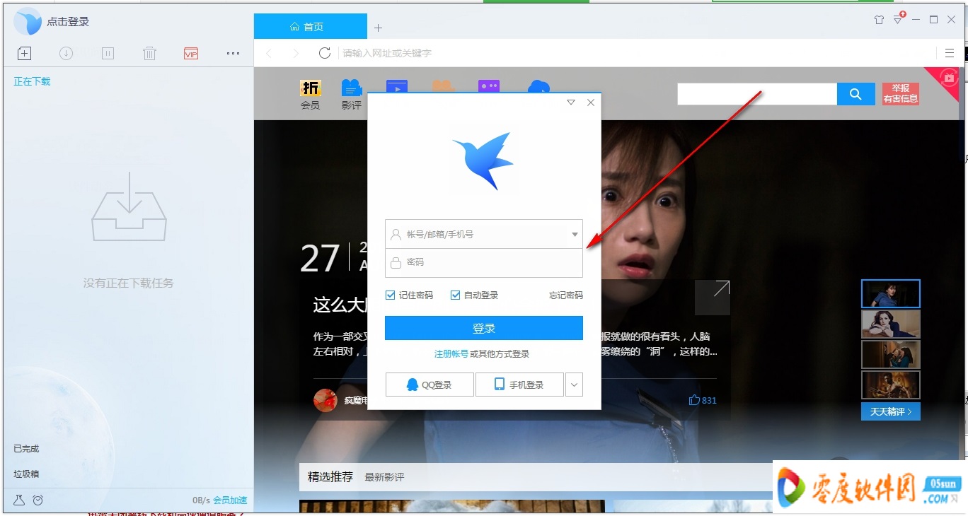Open the red VIP icon in toolbar
Viewport: 968px width, 516px height.
click(191, 53)
